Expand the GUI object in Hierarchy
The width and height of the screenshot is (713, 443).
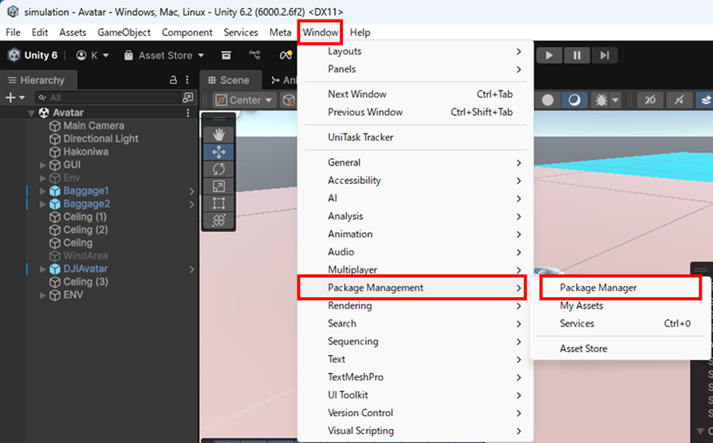click(42, 164)
